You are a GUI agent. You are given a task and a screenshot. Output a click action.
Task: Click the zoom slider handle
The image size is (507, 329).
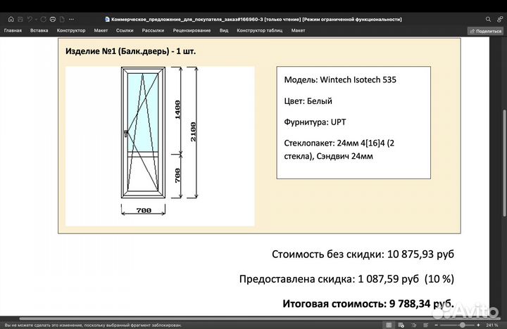(x=463, y=325)
